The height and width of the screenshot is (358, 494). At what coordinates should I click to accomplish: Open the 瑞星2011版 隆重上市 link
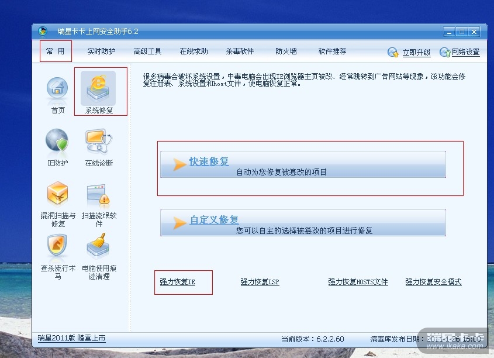pos(71,338)
